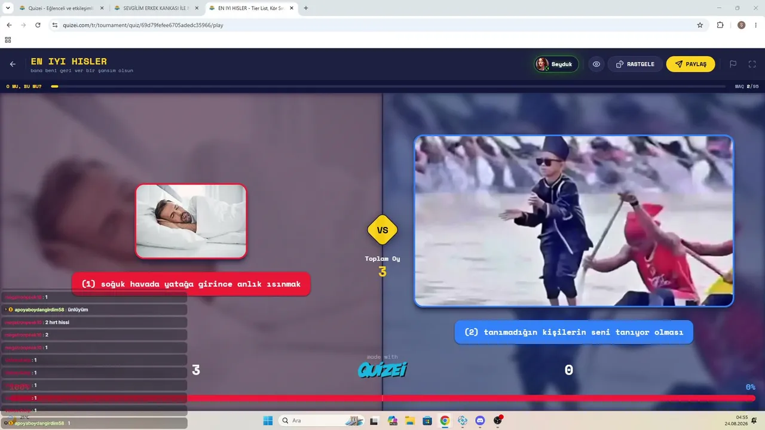Open the Windows Start menu
Screen dimensions: 765x430
pos(268,420)
